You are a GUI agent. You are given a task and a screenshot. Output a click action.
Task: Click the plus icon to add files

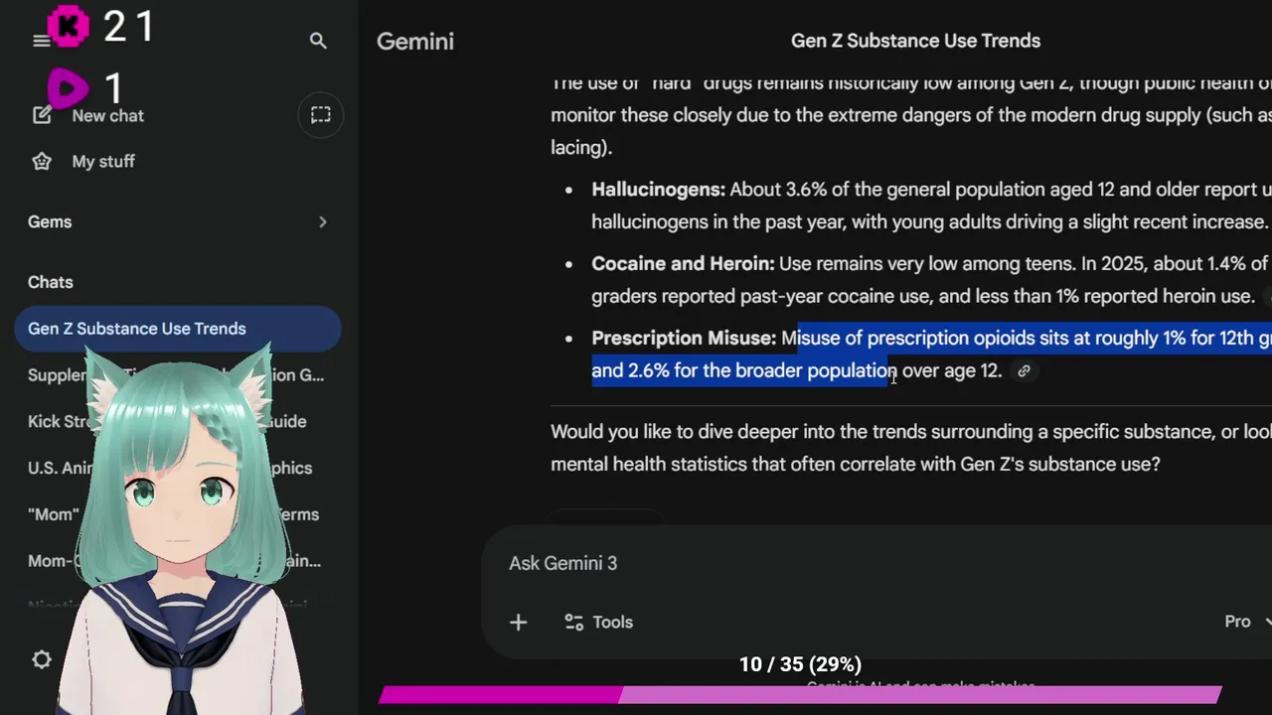[518, 623]
